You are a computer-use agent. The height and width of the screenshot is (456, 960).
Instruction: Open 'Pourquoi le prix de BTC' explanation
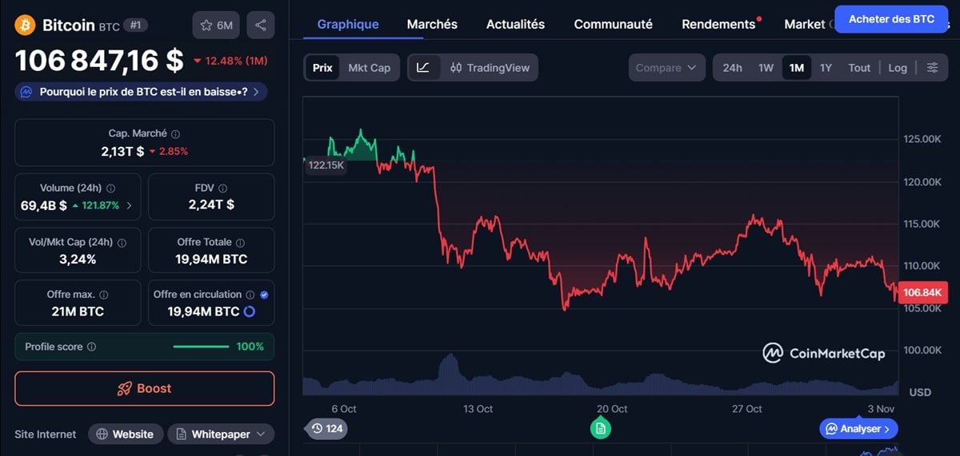click(141, 92)
